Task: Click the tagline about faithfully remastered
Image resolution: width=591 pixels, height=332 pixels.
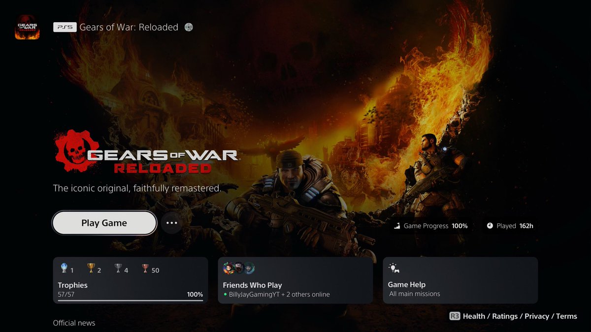Action: tap(137, 188)
